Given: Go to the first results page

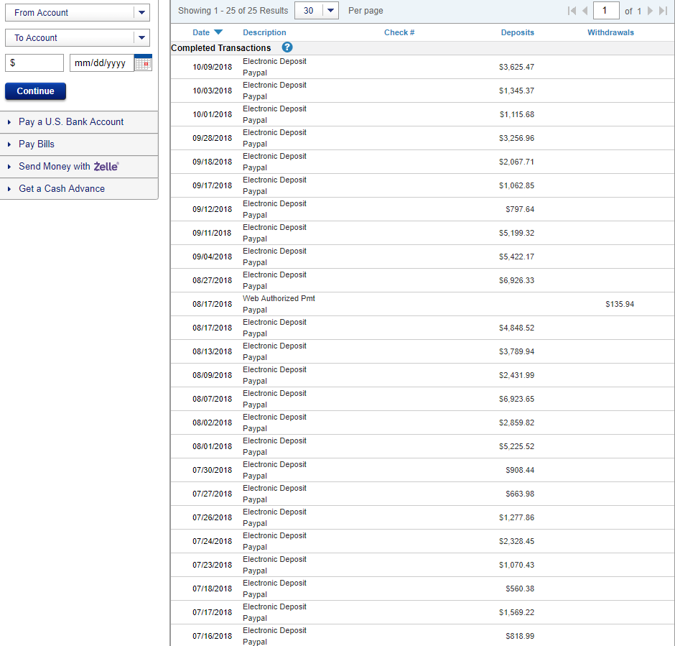Looking at the screenshot, I should point(572,11).
